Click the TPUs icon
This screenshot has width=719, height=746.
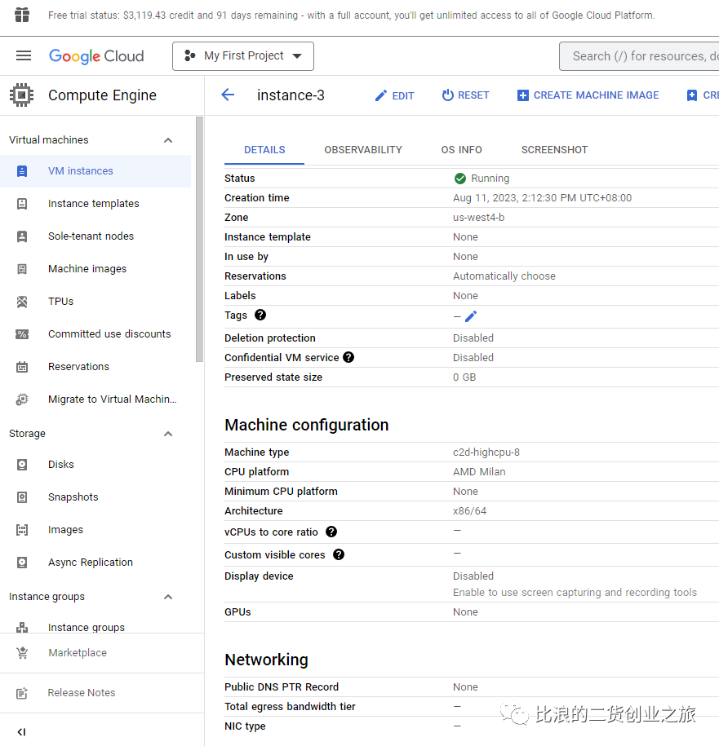[x=22, y=302]
